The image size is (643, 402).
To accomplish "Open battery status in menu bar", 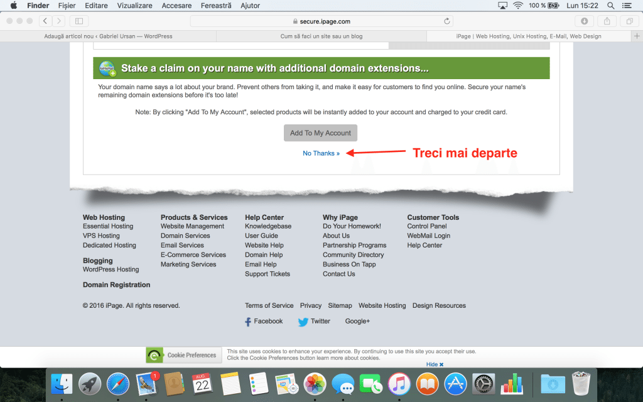I will (544, 5).
